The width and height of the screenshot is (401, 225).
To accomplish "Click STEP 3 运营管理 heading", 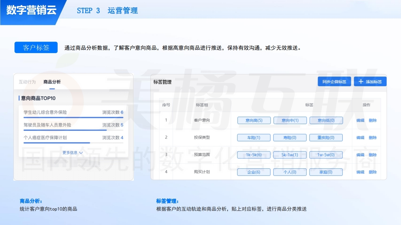I will tap(107, 11).
